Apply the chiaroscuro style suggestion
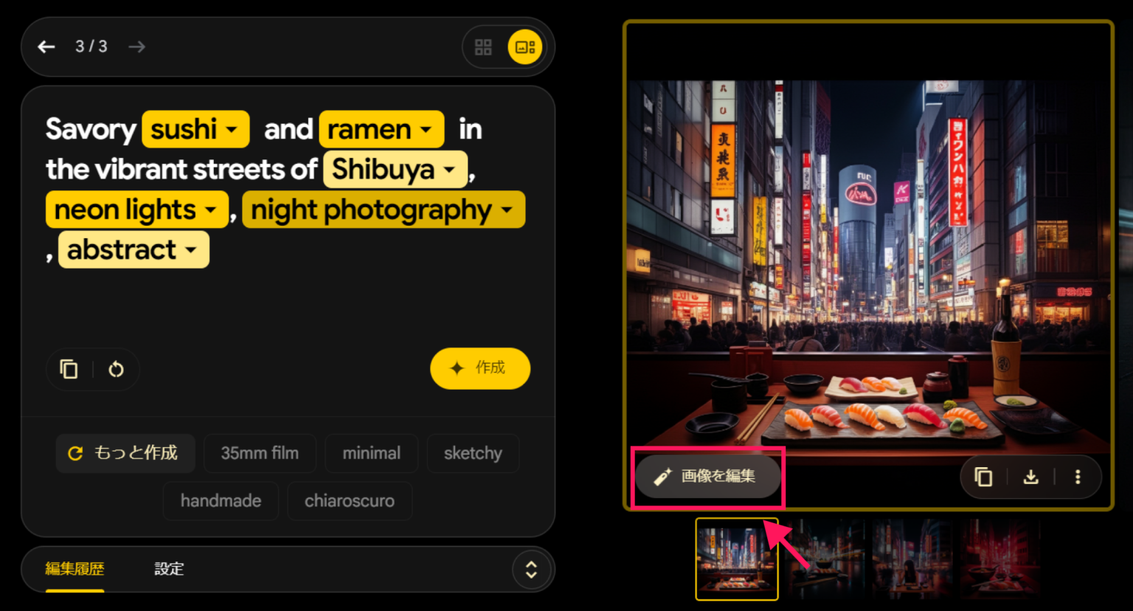 coord(350,500)
